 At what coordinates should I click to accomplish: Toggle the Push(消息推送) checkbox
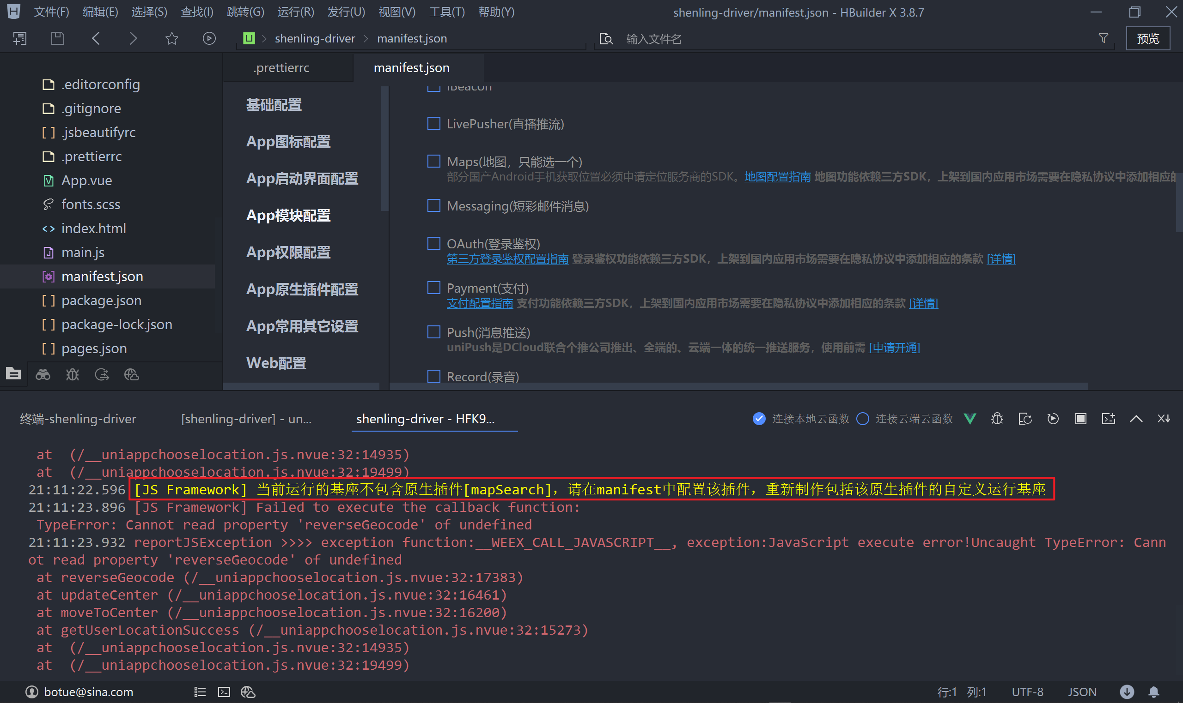pos(434,332)
